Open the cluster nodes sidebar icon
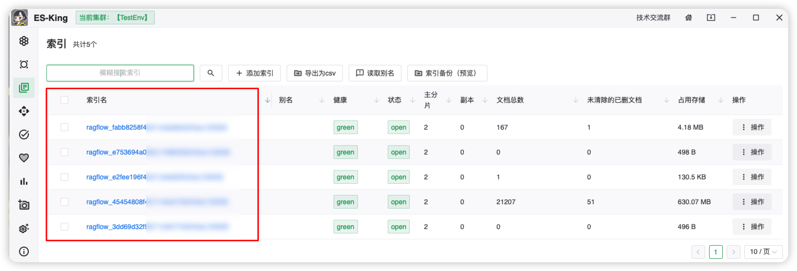797x271 pixels. coord(24,41)
